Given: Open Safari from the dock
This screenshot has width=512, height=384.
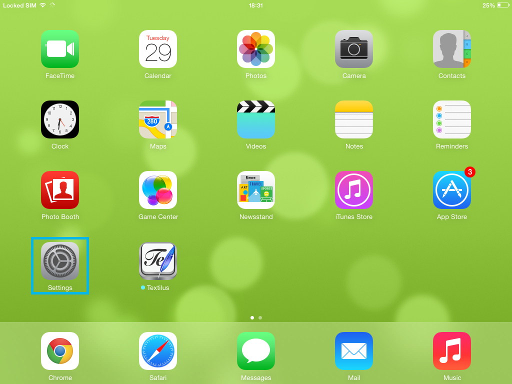Looking at the screenshot, I should click(158, 351).
